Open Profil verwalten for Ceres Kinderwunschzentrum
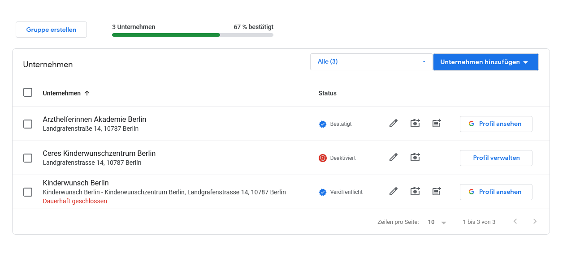Screen dimensions: 567x253 tap(496, 158)
